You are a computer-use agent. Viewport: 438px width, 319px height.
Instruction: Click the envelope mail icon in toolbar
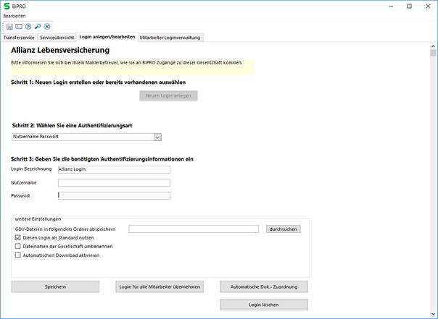[19, 27]
